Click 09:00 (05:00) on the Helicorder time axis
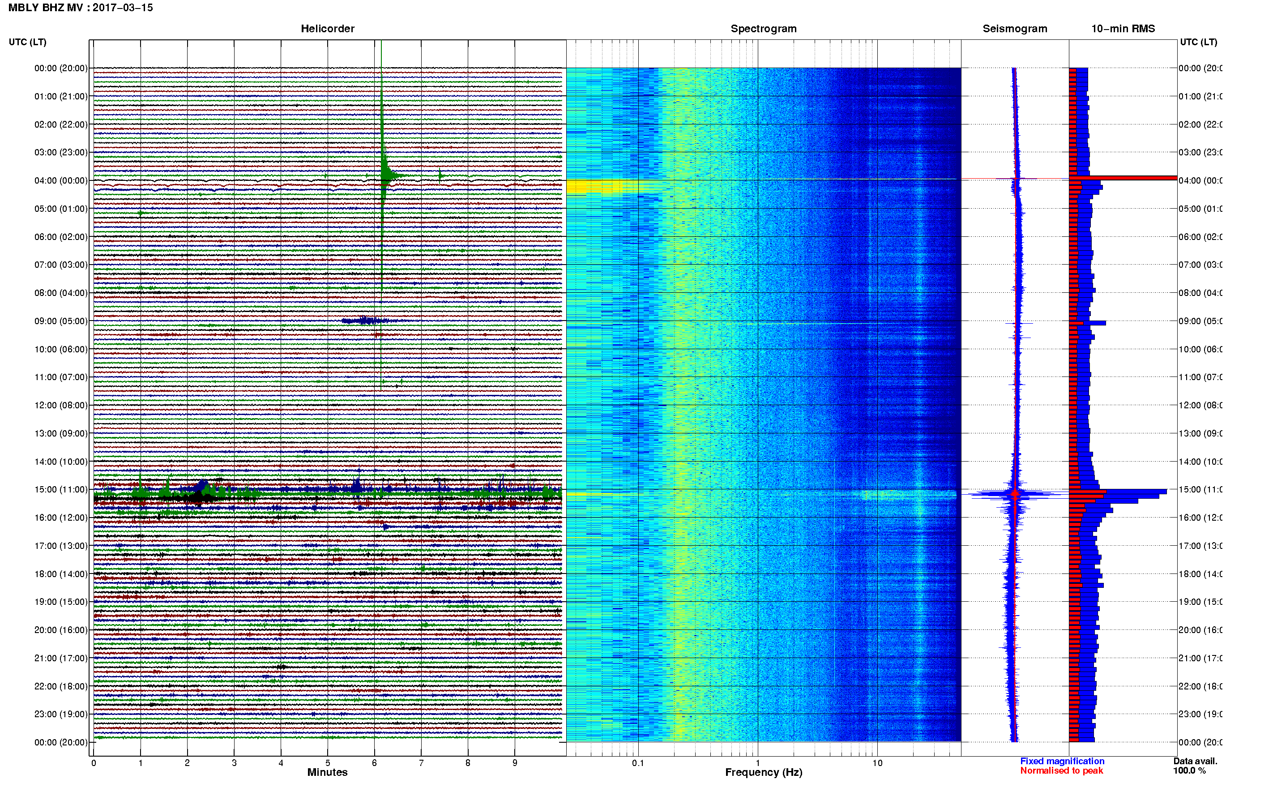The width and height of the screenshot is (1273, 796). pyautogui.click(x=61, y=321)
